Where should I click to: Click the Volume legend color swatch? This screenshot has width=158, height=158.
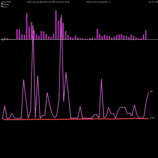[2, 4]
